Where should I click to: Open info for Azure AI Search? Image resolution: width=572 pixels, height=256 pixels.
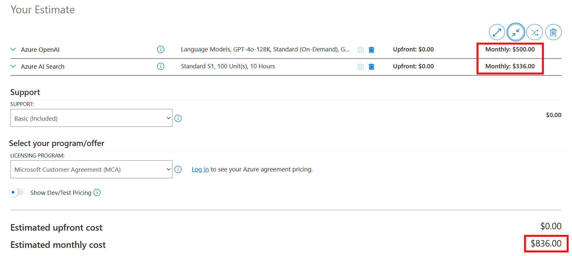tap(161, 66)
